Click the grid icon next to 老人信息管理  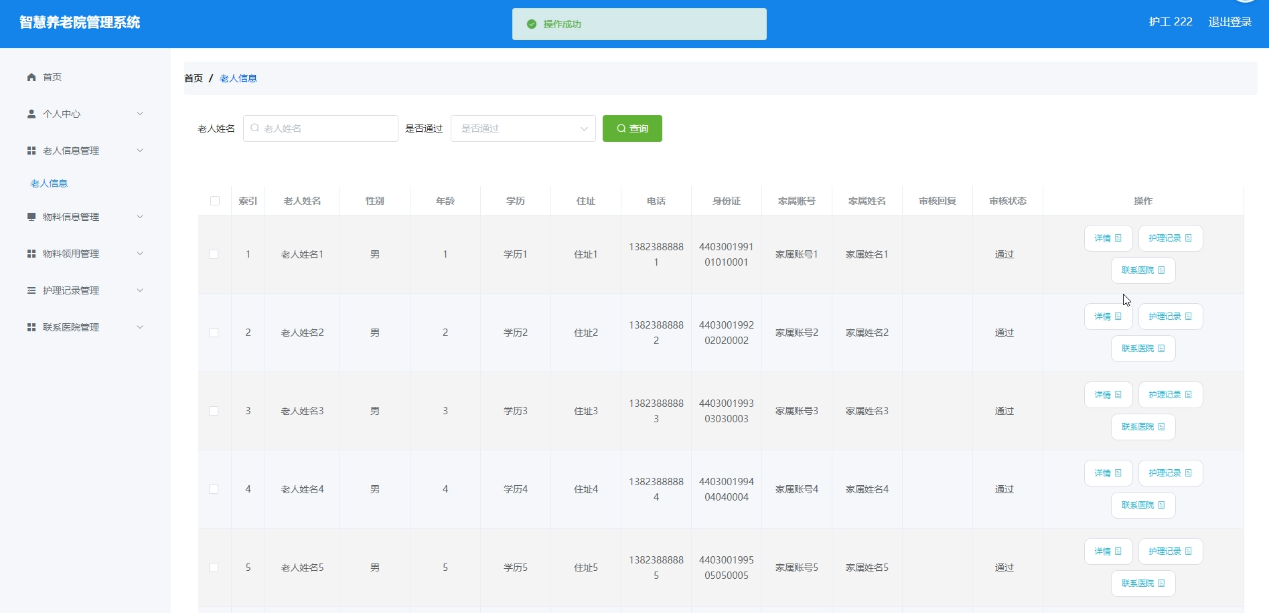click(31, 151)
